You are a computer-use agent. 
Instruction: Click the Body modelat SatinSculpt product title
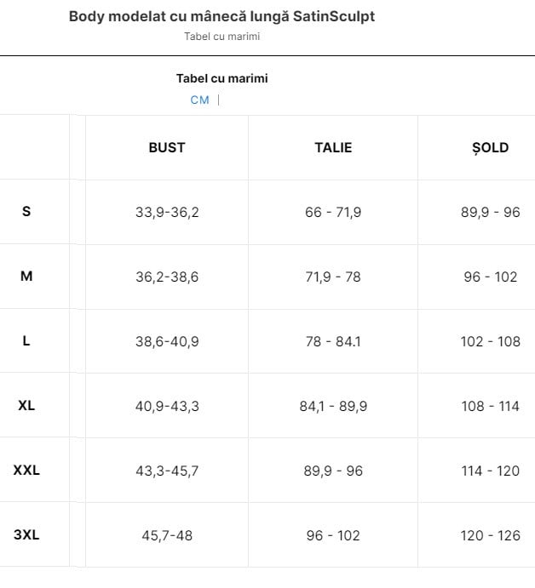point(221,16)
